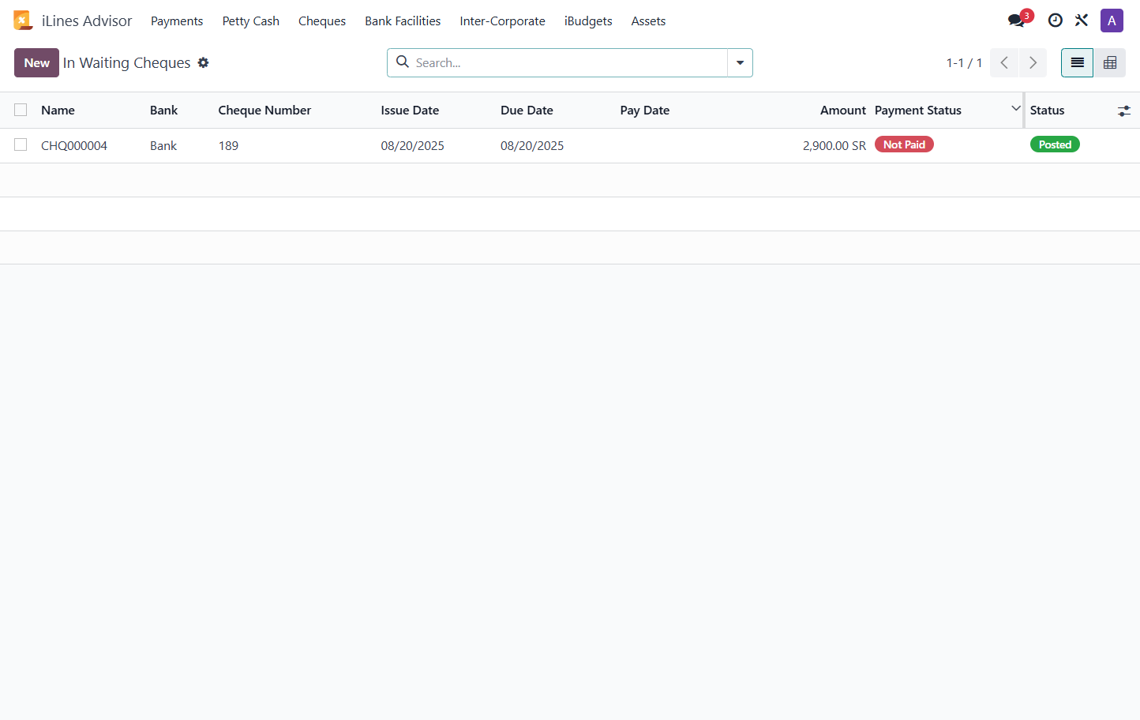This screenshot has height=720, width=1140.
Task: Sort by the Name column header
Action: [58, 111]
